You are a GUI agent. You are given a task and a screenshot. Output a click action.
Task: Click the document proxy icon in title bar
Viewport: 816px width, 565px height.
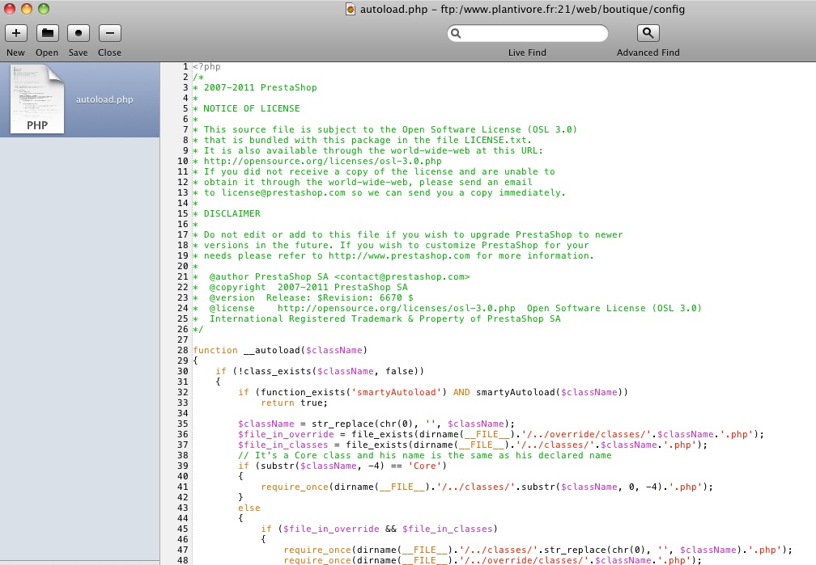coord(351,10)
